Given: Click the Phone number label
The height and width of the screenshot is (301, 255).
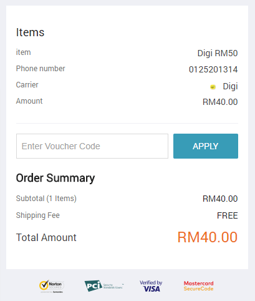Looking at the screenshot, I should click(x=41, y=69).
